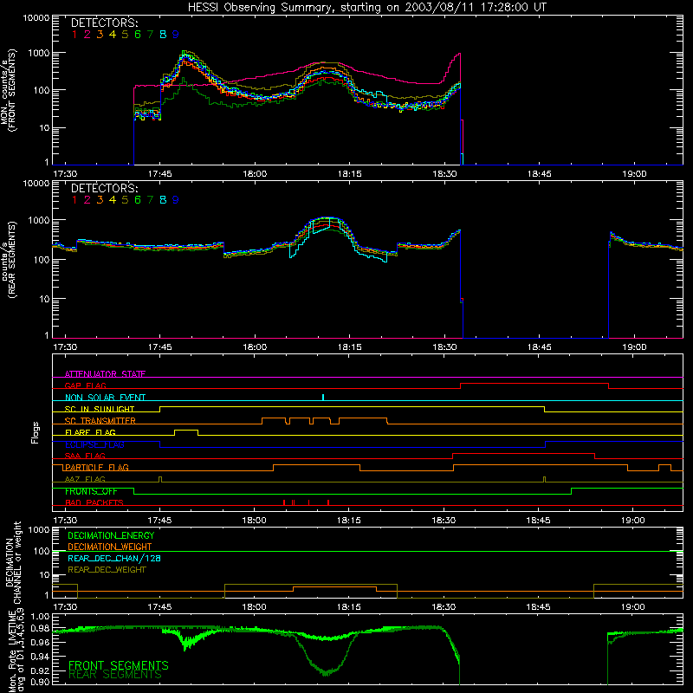The height and width of the screenshot is (693, 693).
Task: Click detector 3 legend in rear segments plot
Action: (x=100, y=200)
